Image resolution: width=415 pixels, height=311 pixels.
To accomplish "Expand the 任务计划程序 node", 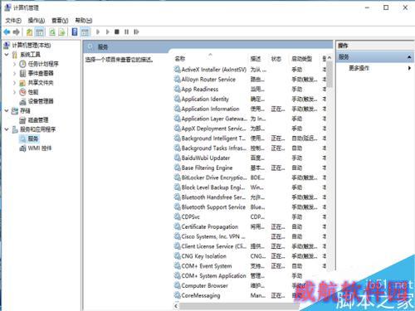I will click(x=15, y=64).
